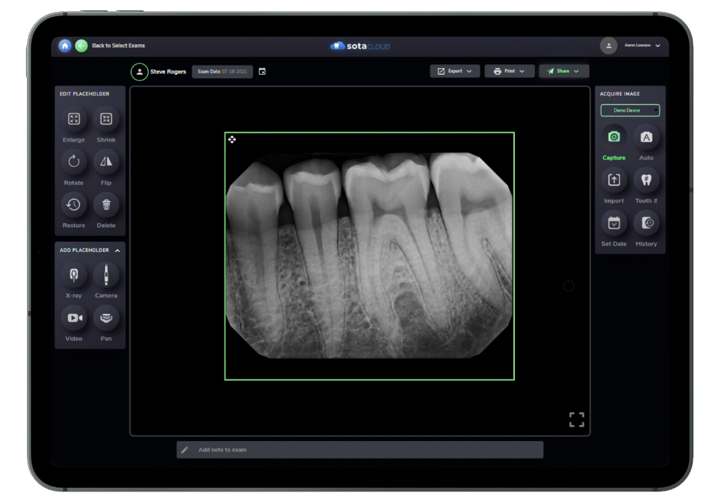Click the Shrink placeholder icon
Viewport: 719px width, 503px height.
coord(106,120)
